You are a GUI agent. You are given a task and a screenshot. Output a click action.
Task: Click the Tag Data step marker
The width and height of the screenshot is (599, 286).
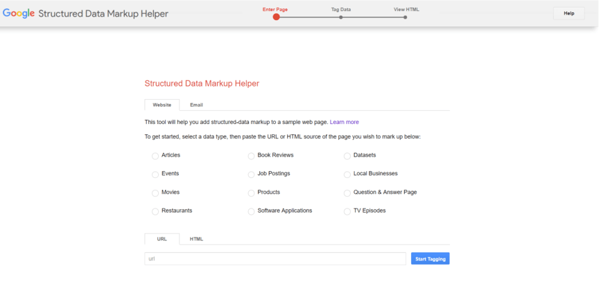[x=341, y=17]
